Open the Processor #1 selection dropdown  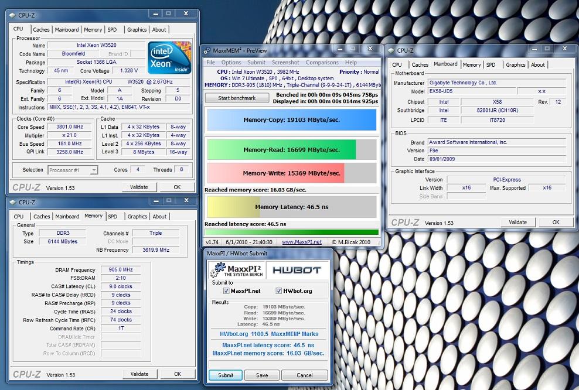73,170
